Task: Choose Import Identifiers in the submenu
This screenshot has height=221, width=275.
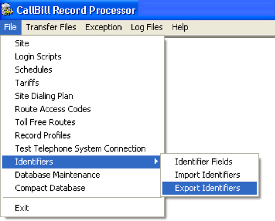Action: (210, 175)
